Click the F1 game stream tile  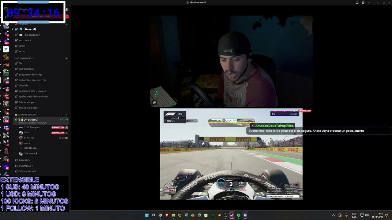pyautogui.click(x=231, y=154)
